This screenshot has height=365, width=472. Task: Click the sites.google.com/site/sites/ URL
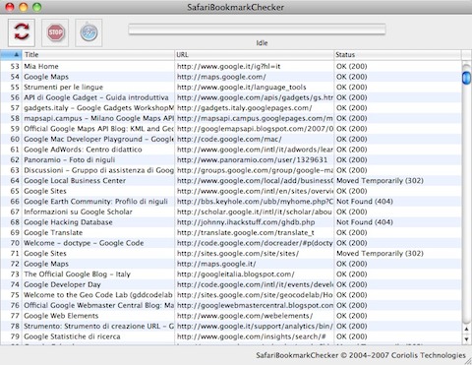coord(238,253)
